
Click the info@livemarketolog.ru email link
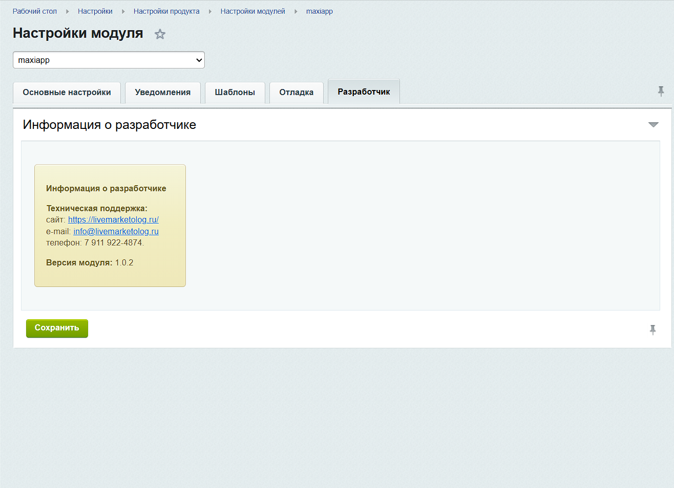point(116,231)
